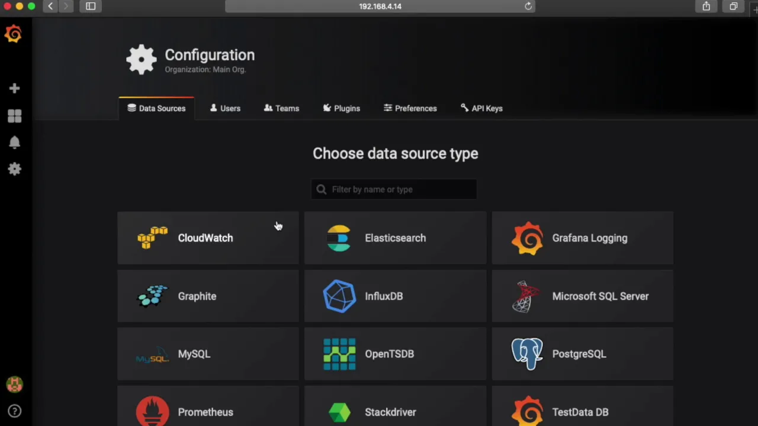Click the TestData DB logo icon
Viewport: 758px width, 426px height.
(527, 411)
